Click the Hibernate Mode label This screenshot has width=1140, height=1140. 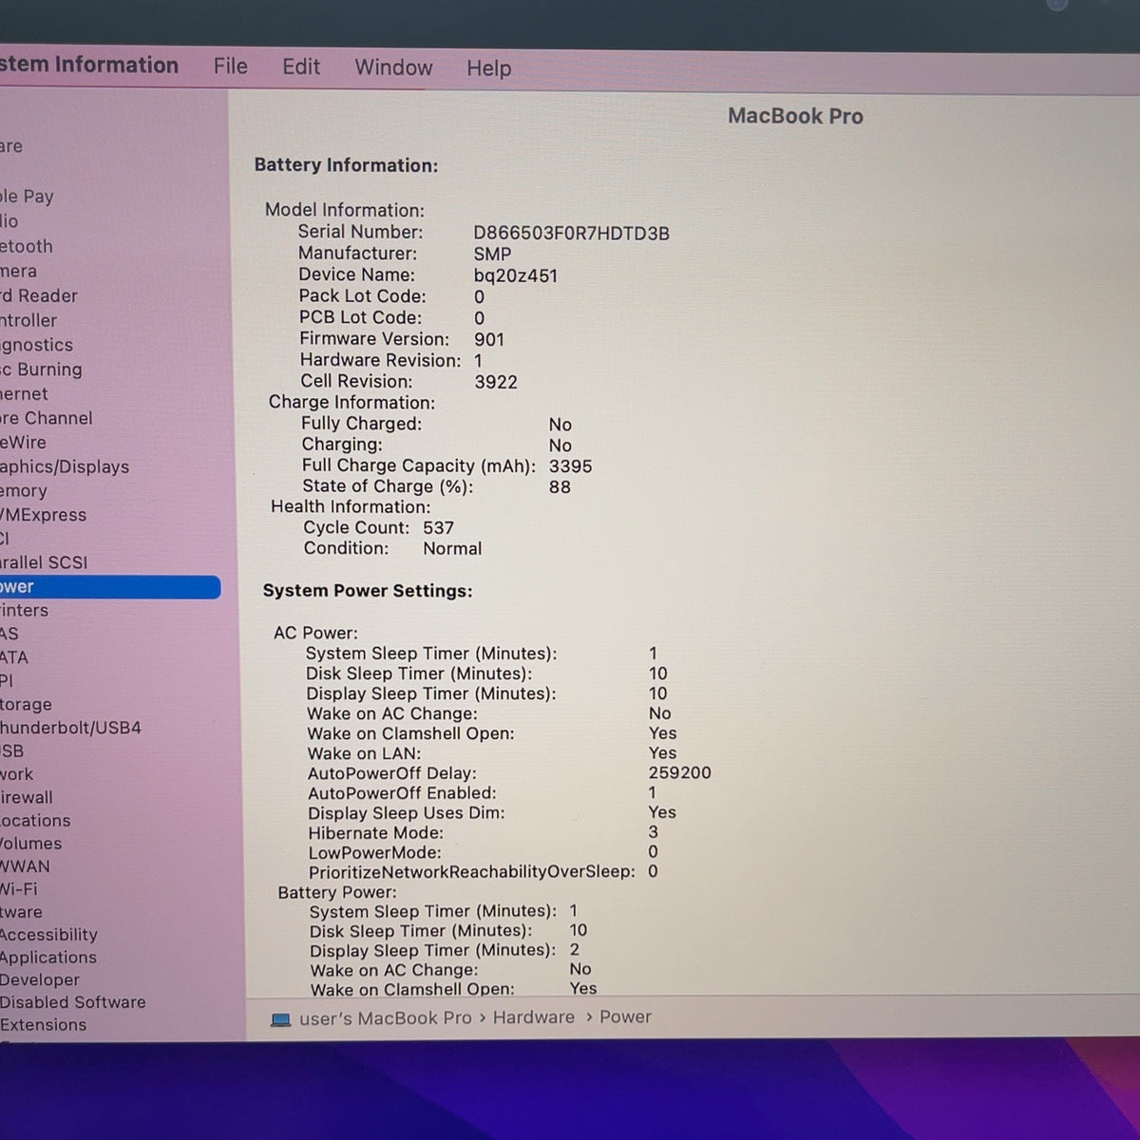(x=375, y=832)
